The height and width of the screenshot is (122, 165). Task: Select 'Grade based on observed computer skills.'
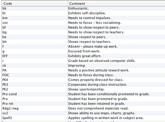point(102,61)
